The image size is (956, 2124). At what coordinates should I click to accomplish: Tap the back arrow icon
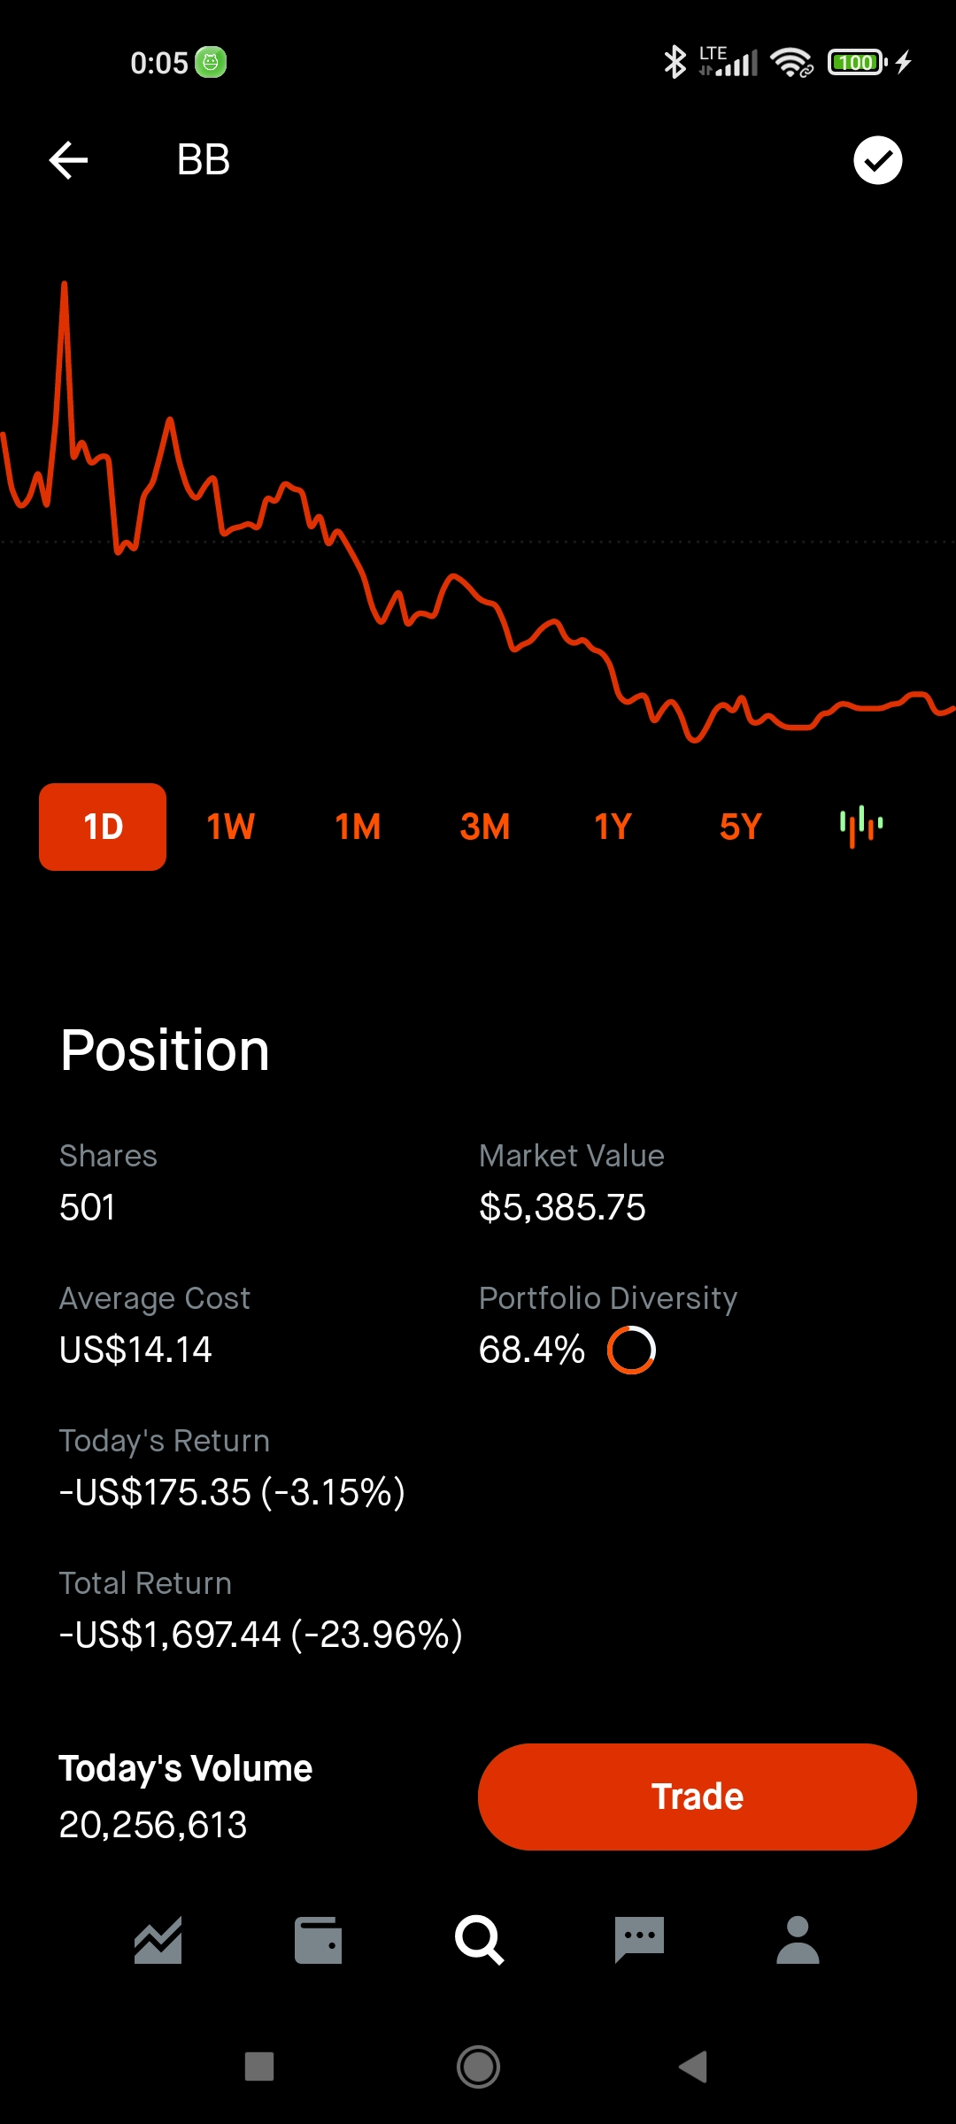(68, 160)
